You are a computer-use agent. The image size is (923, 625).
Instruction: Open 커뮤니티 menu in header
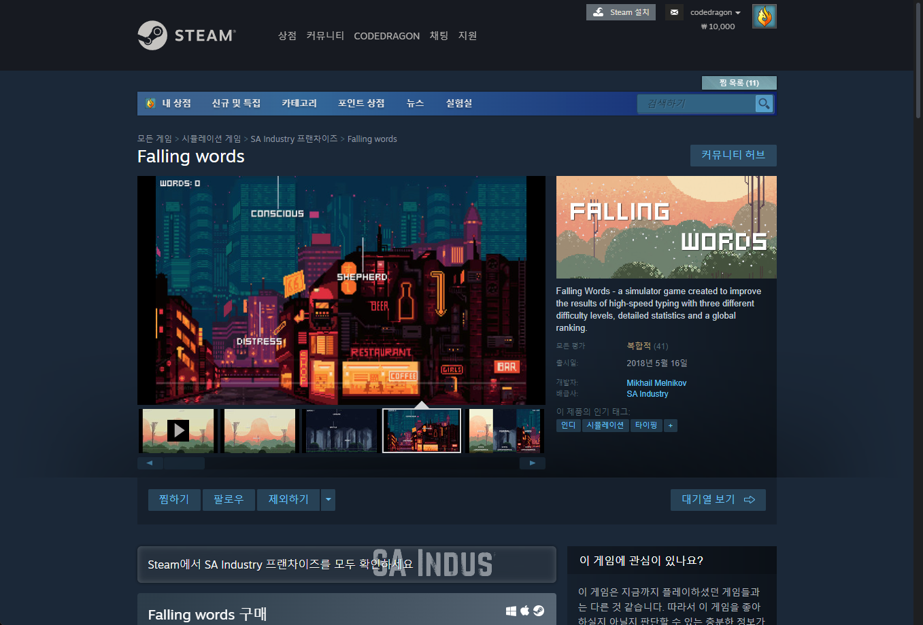[x=325, y=35]
